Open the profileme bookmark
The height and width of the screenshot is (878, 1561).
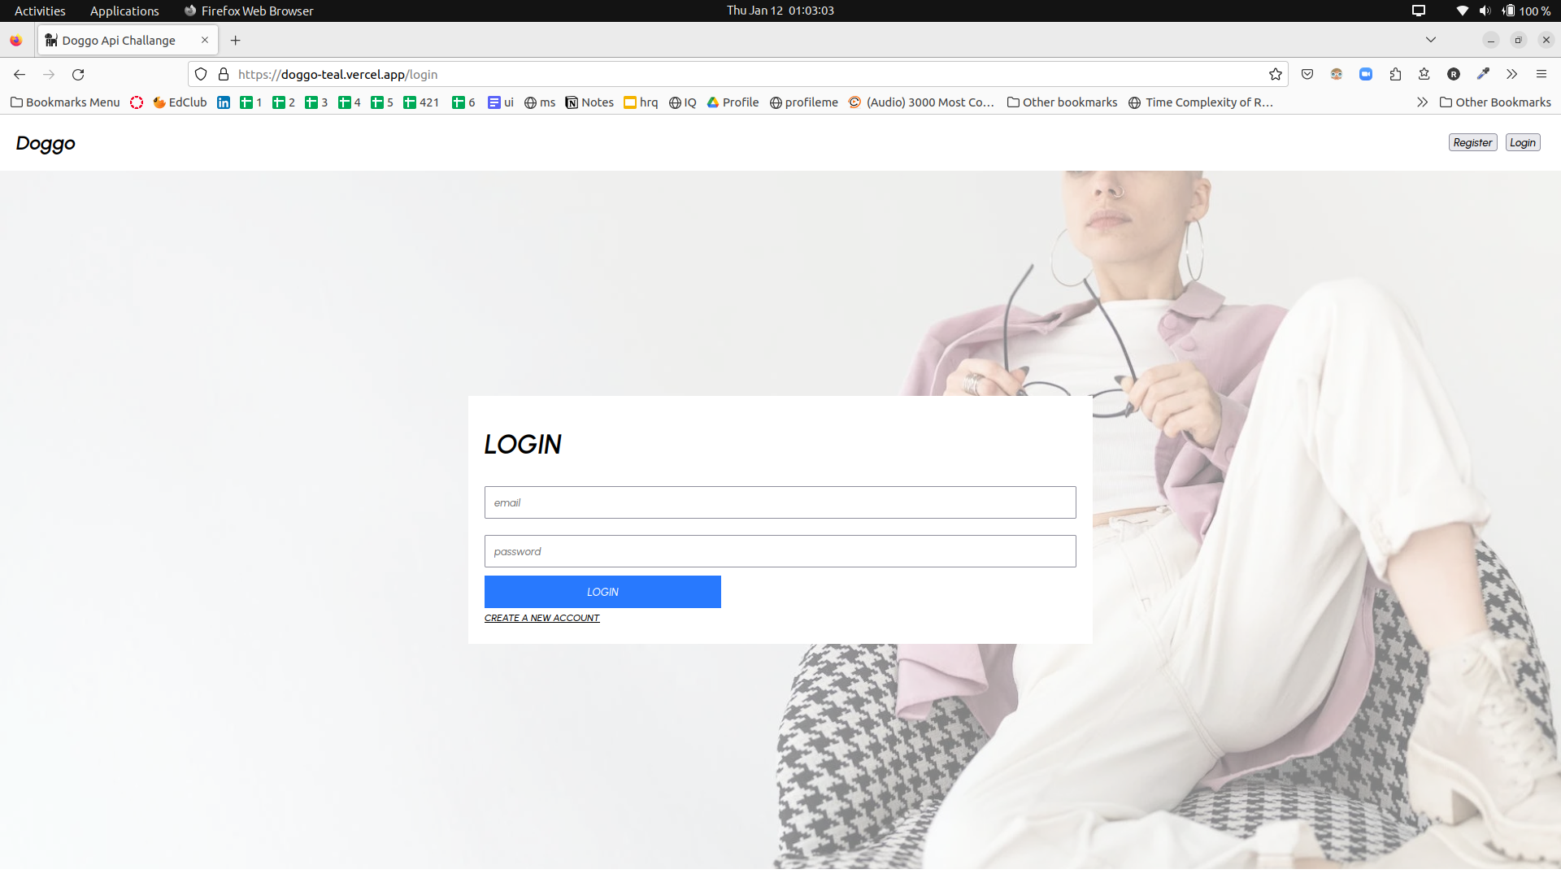point(803,102)
